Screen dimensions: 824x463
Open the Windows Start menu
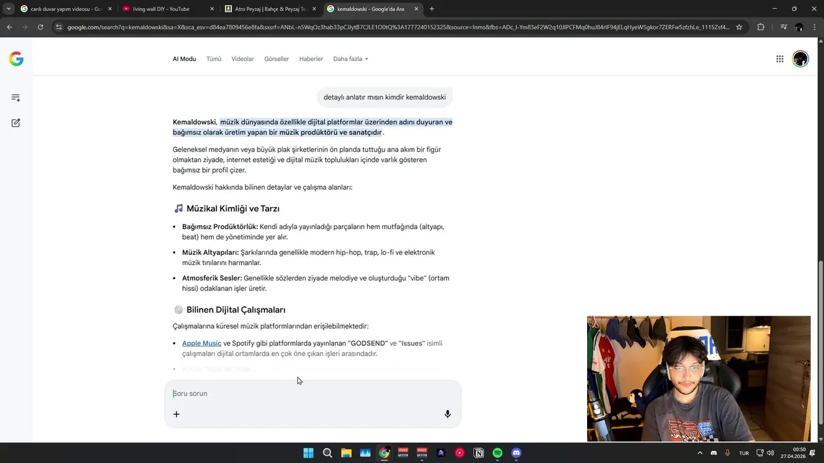point(308,453)
